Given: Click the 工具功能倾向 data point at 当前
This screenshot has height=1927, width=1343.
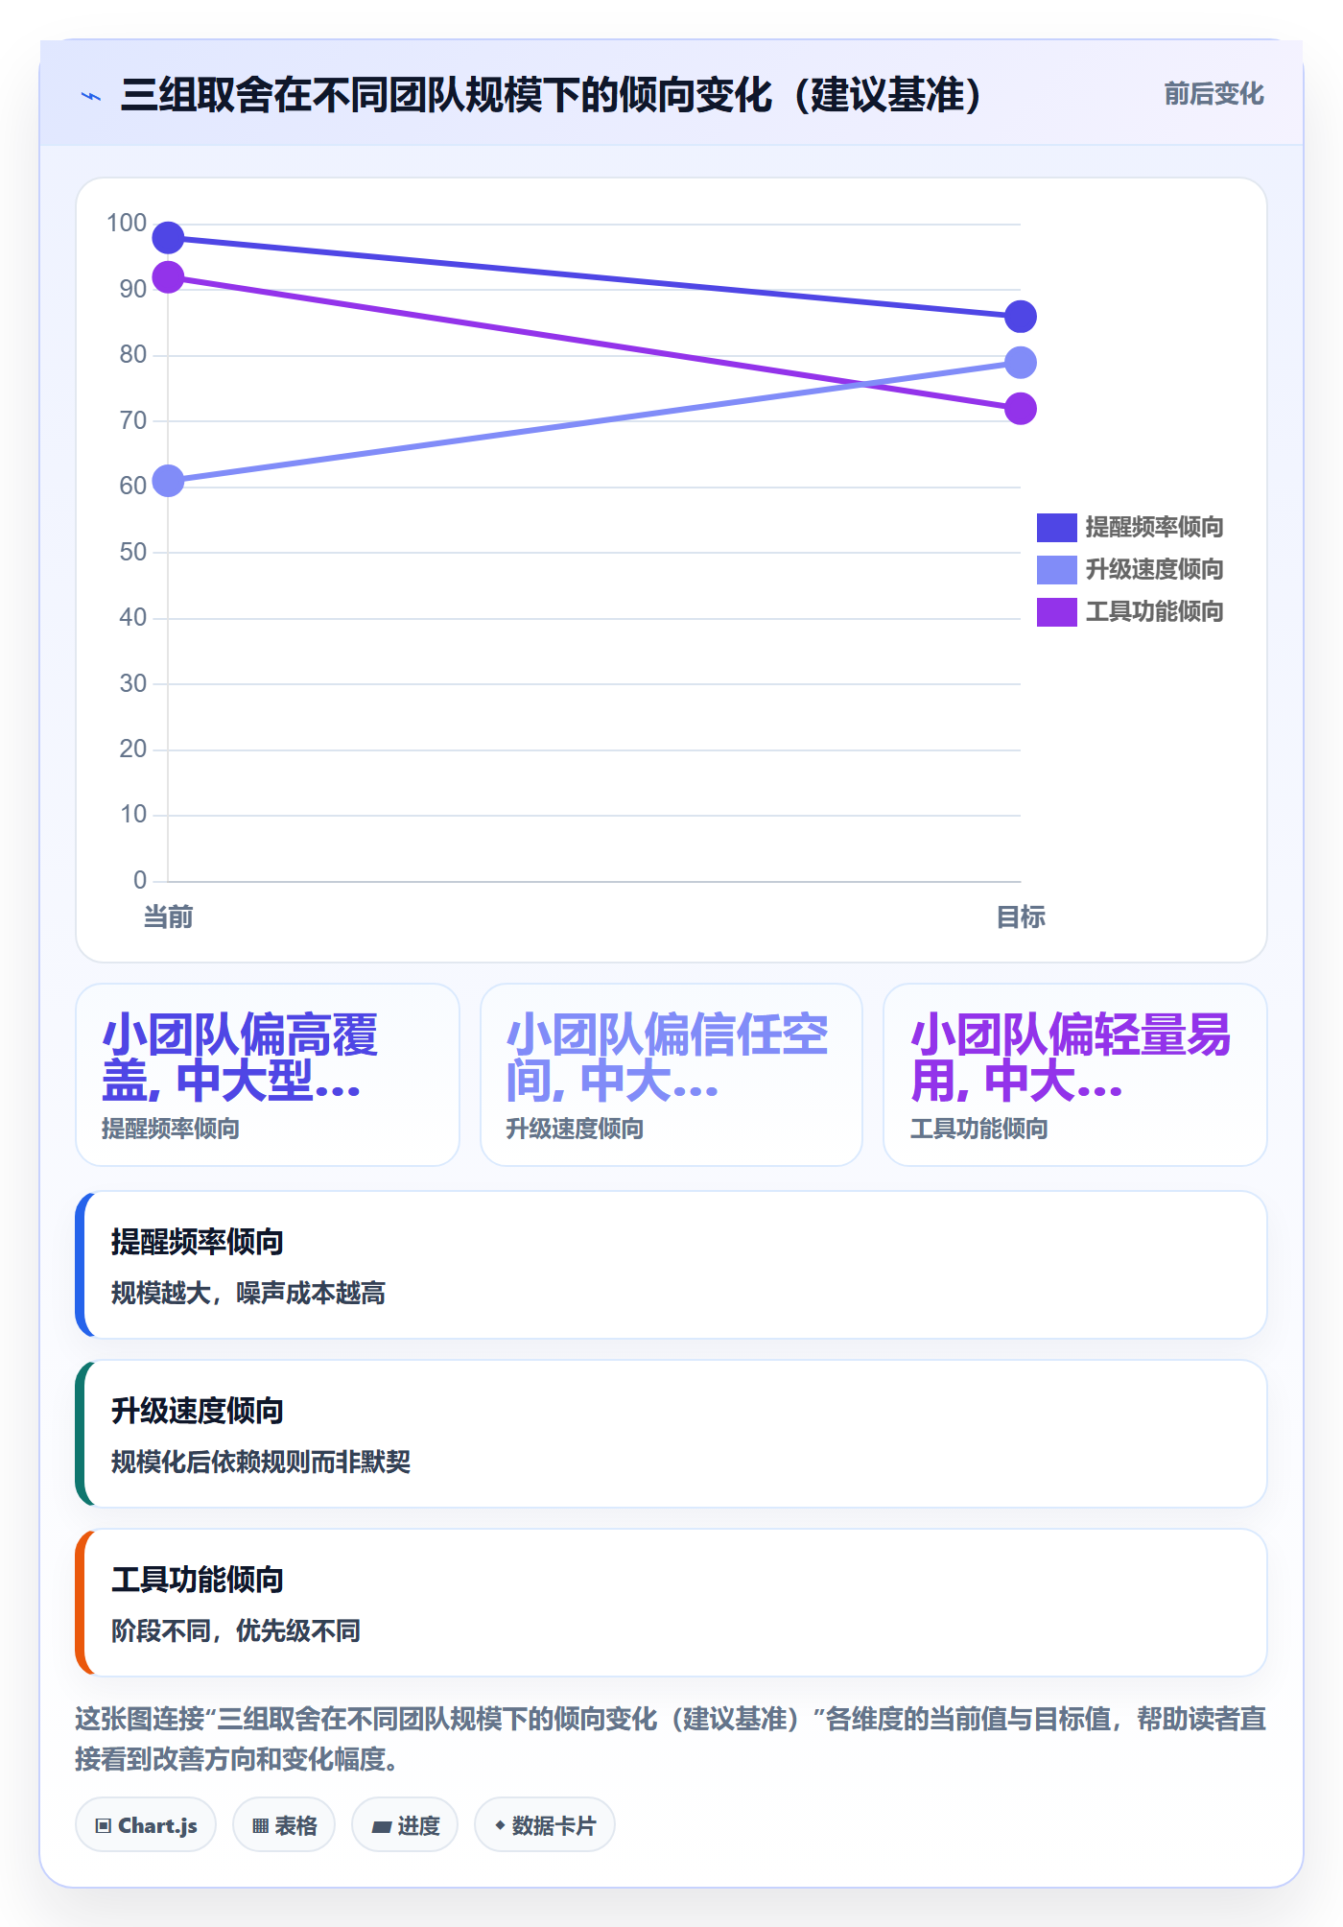Looking at the screenshot, I should (x=168, y=277).
